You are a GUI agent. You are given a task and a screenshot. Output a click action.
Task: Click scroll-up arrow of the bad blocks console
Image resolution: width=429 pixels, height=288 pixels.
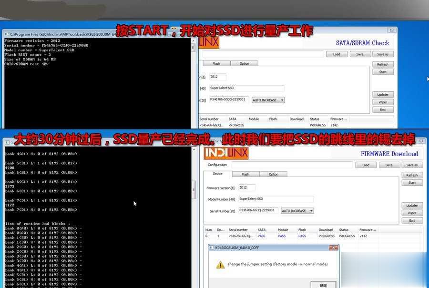click(x=194, y=149)
